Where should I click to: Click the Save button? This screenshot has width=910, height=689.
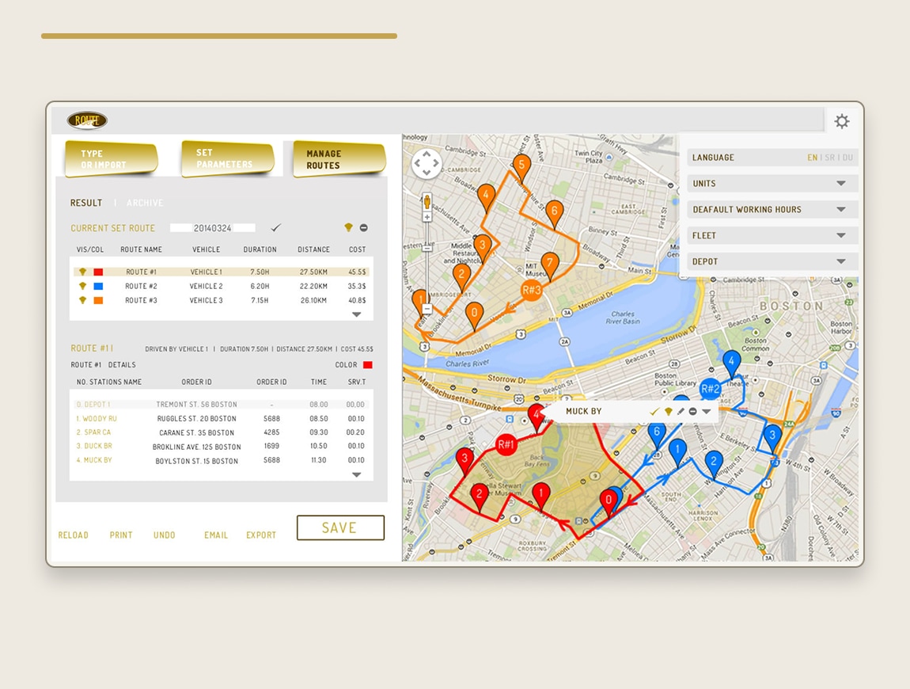(341, 527)
